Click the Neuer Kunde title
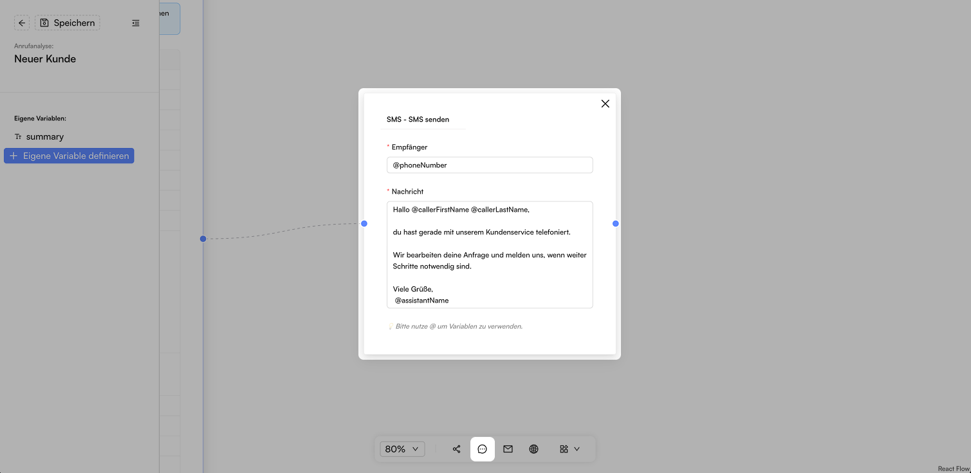 coord(45,59)
